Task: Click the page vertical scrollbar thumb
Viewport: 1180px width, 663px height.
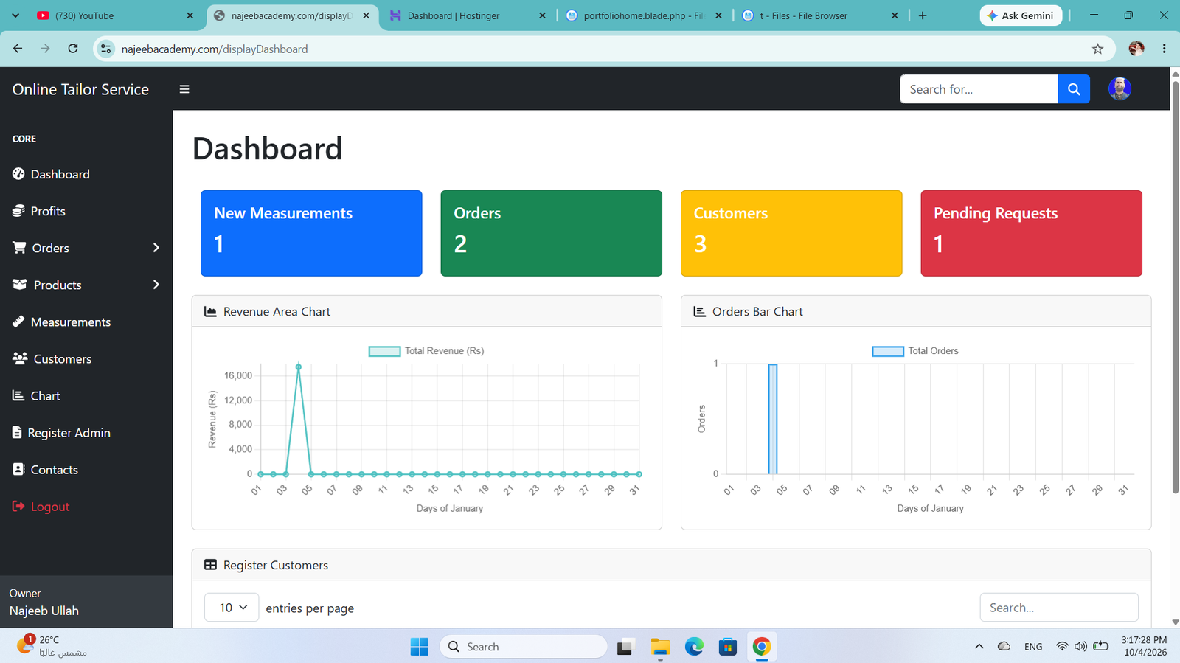Action: [1175, 286]
